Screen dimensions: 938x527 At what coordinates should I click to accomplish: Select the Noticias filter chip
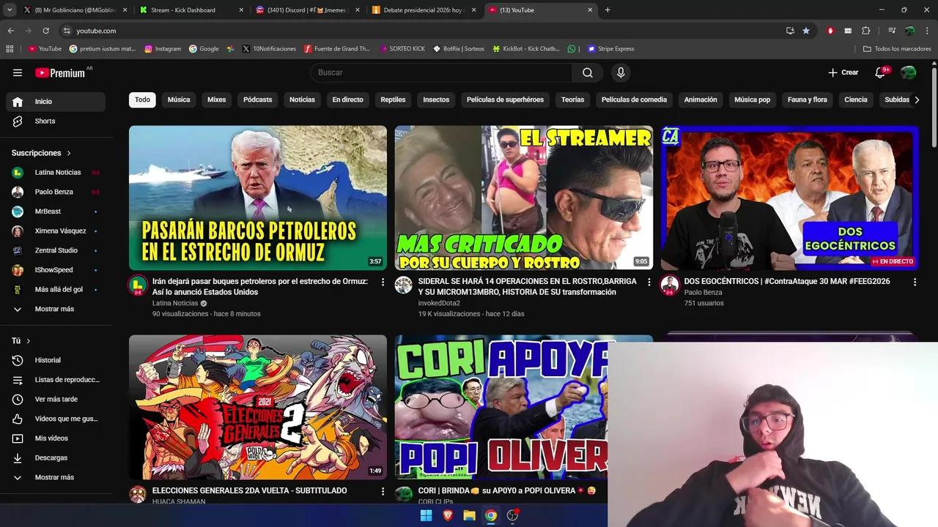coord(302,100)
